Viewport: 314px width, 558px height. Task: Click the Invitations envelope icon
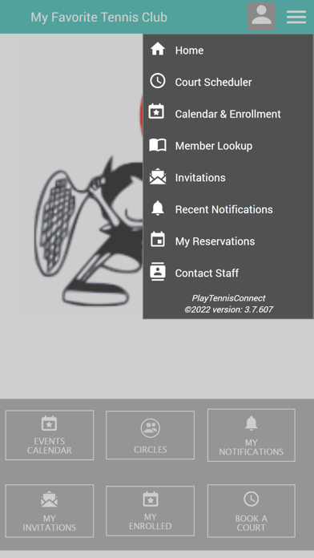(158, 176)
